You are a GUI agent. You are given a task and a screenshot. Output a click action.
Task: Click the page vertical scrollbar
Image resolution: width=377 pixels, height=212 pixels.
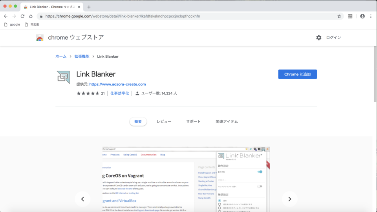point(375,74)
